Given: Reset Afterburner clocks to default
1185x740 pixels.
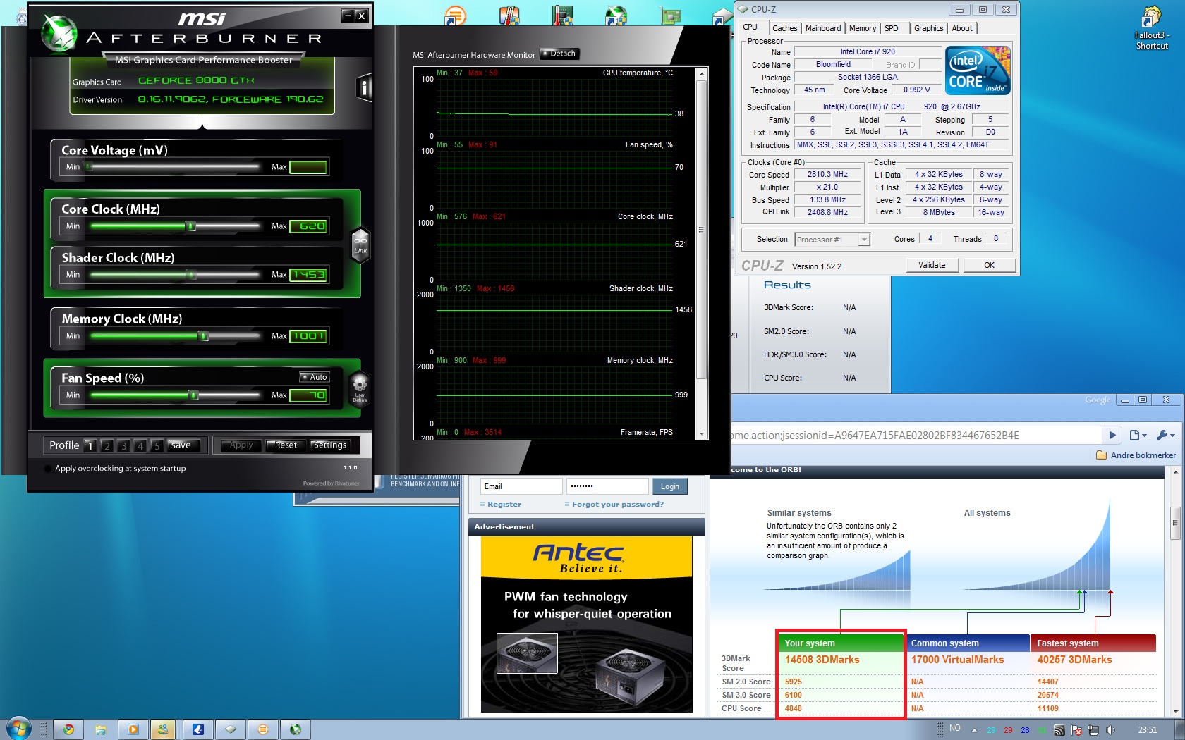Looking at the screenshot, I should pos(286,445).
